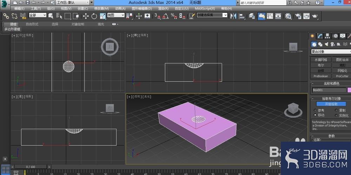Activate the Select and Scale tool

coord(102,16)
